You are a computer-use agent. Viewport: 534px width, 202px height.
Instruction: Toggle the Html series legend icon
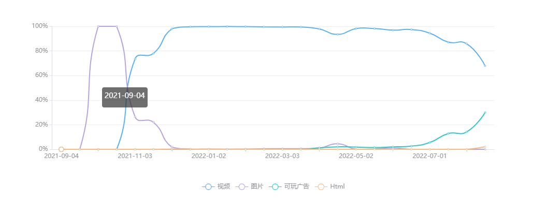pyautogui.click(x=321, y=187)
